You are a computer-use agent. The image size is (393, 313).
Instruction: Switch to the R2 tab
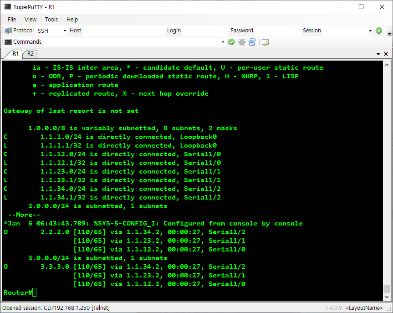(x=31, y=54)
